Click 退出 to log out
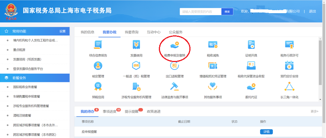 point(312,11)
